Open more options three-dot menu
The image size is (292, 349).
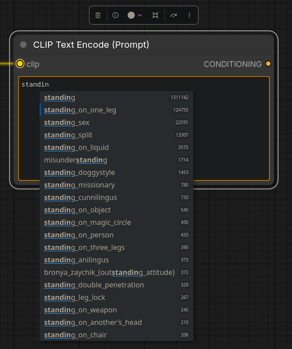189,15
